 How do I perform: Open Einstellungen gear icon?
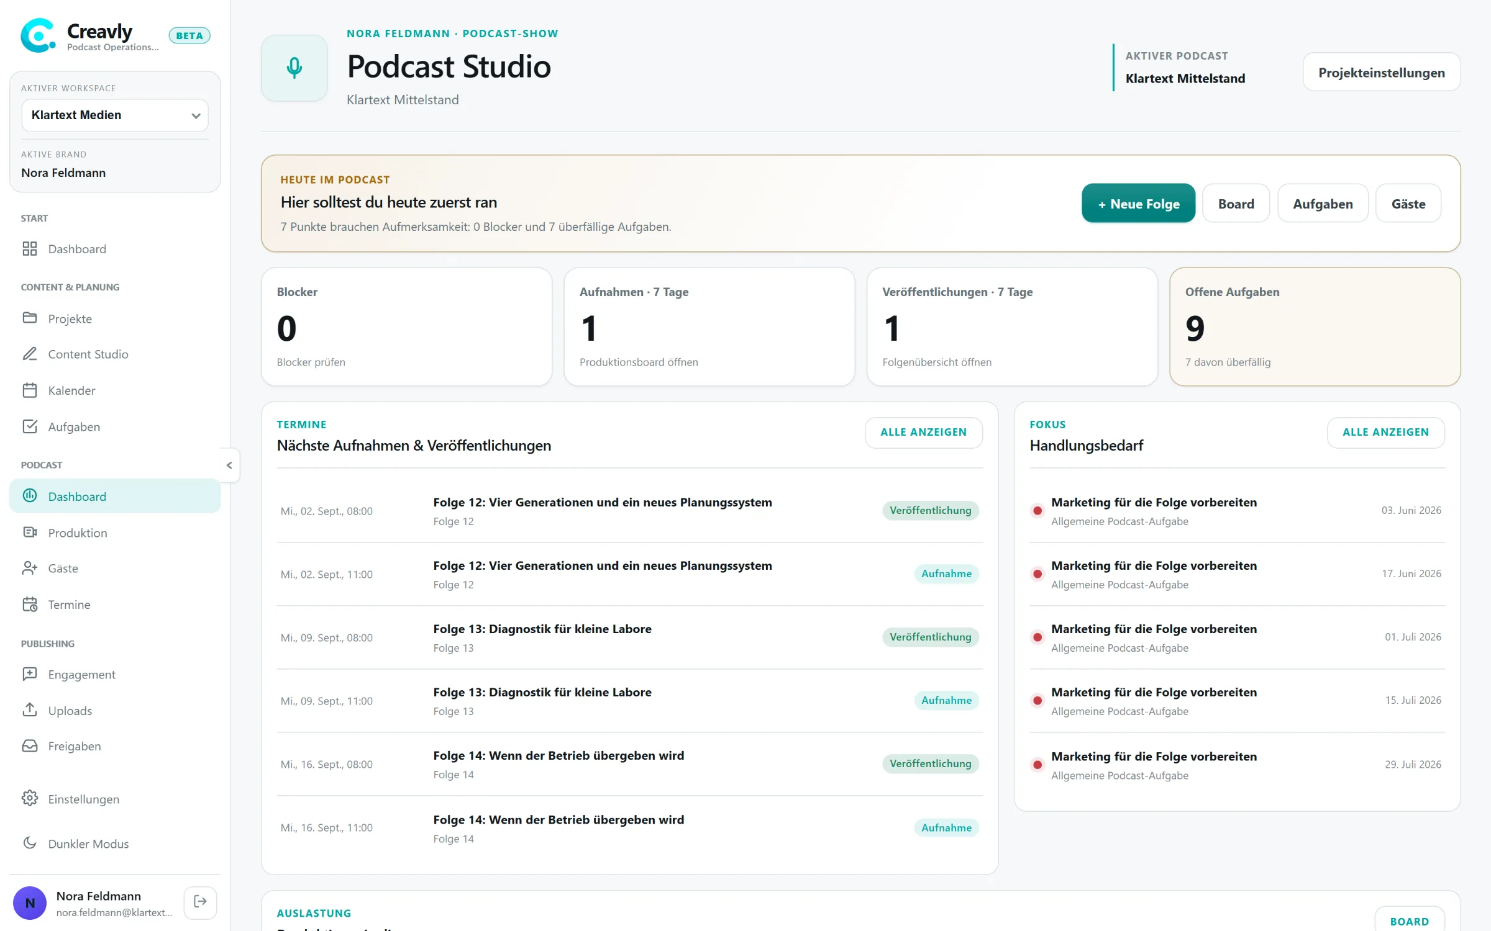[x=30, y=799]
